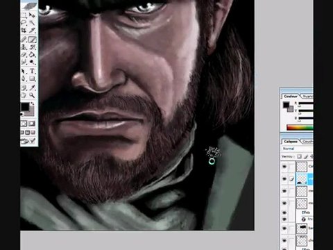Hide the third layer from top
The height and width of the screenshot is (250, 333).
click(x=284, y=191)
